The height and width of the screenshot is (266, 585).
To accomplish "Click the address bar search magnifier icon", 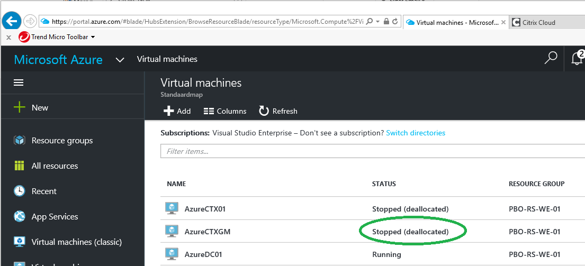I will pos(370,22).
